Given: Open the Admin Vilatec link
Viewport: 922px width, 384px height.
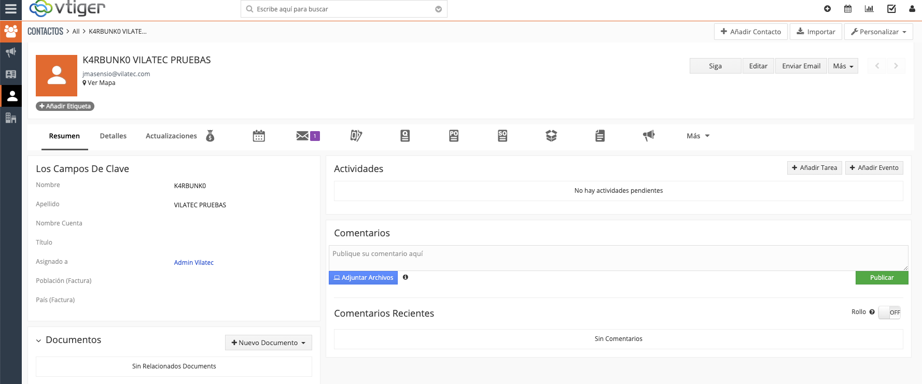Looking at the screenshot, I should coord(193,263).
